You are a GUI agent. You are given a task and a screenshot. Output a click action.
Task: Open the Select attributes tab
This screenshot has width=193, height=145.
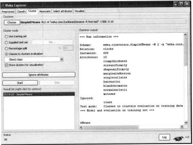click(x=62, y=11)
